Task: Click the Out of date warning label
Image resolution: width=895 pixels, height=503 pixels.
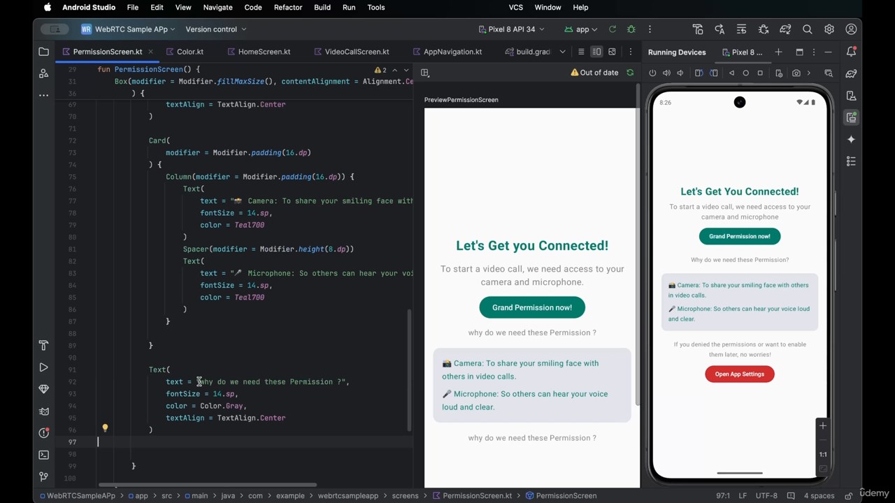Action: 595,73
